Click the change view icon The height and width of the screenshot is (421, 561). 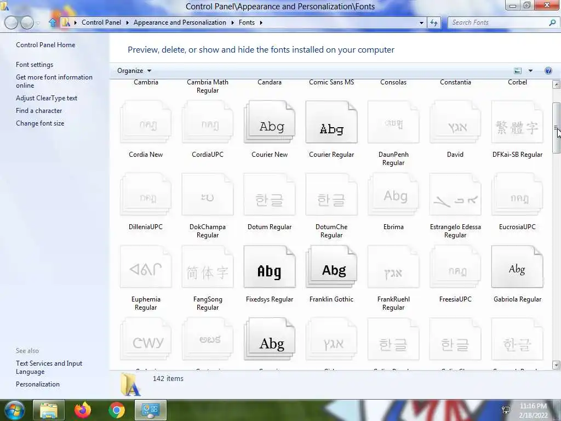point(518,71)
